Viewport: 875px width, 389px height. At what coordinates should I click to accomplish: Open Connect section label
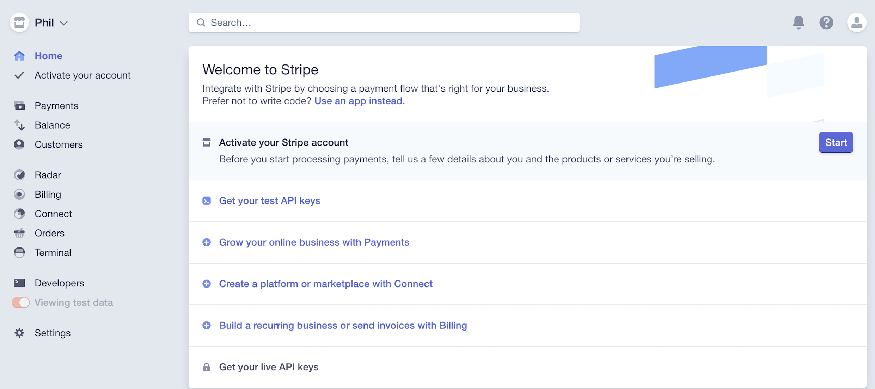point(53,214)
